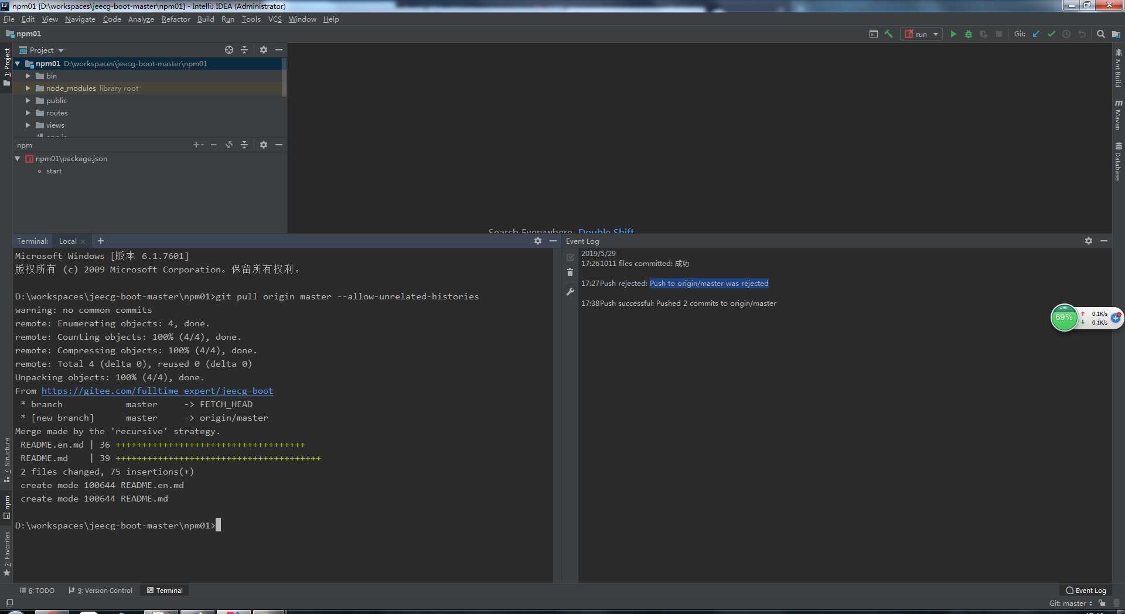The width and height of the screenshot is (1125, 614).
Task: Open npm panel settings gear
Action: (x=264, y=145)
